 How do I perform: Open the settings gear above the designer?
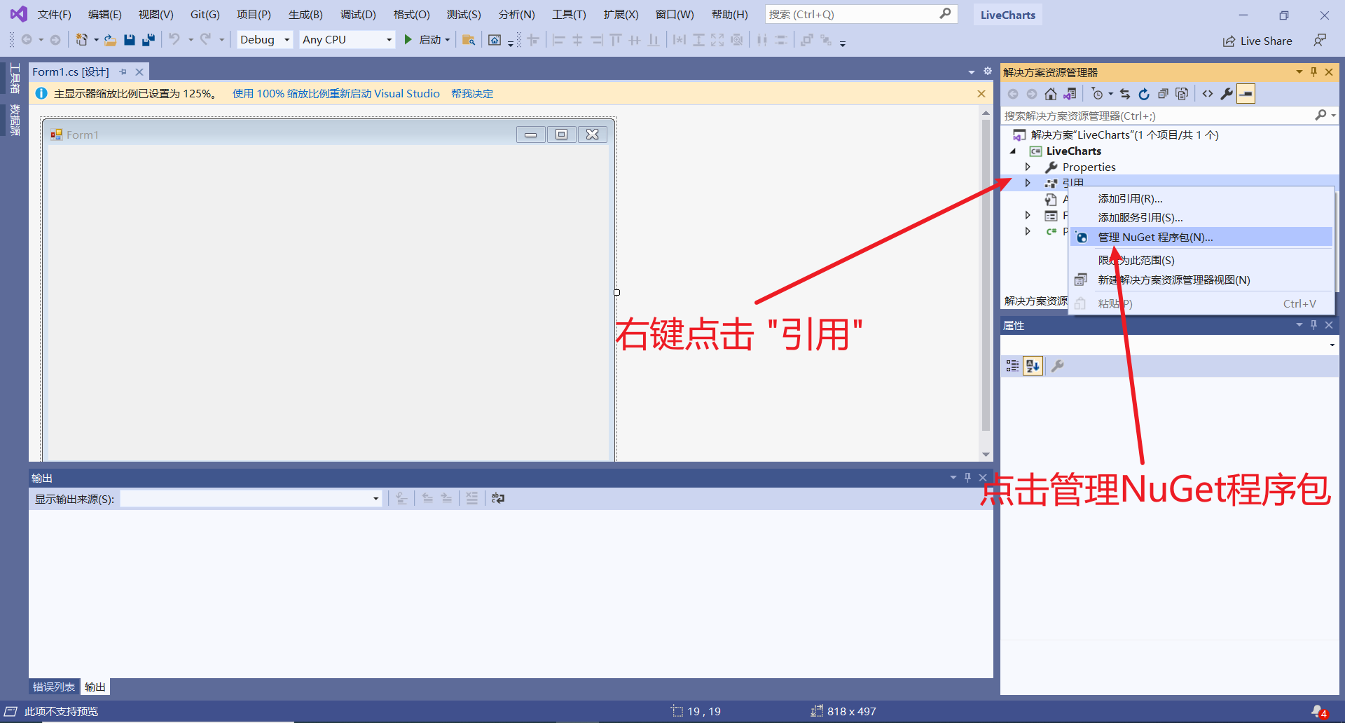tap(988, 71)
